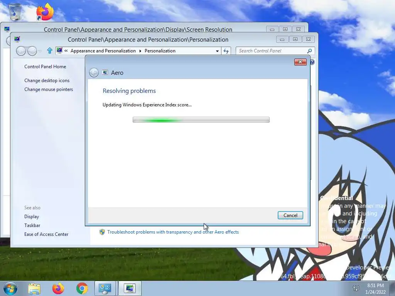395x296 pixels.
Task: Click the address bar location icon
Action: [x=59, y=50]
